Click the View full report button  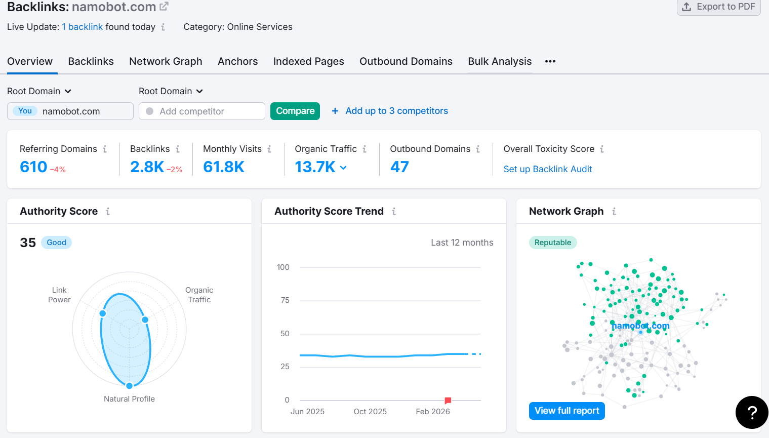(x=567, y=411)
